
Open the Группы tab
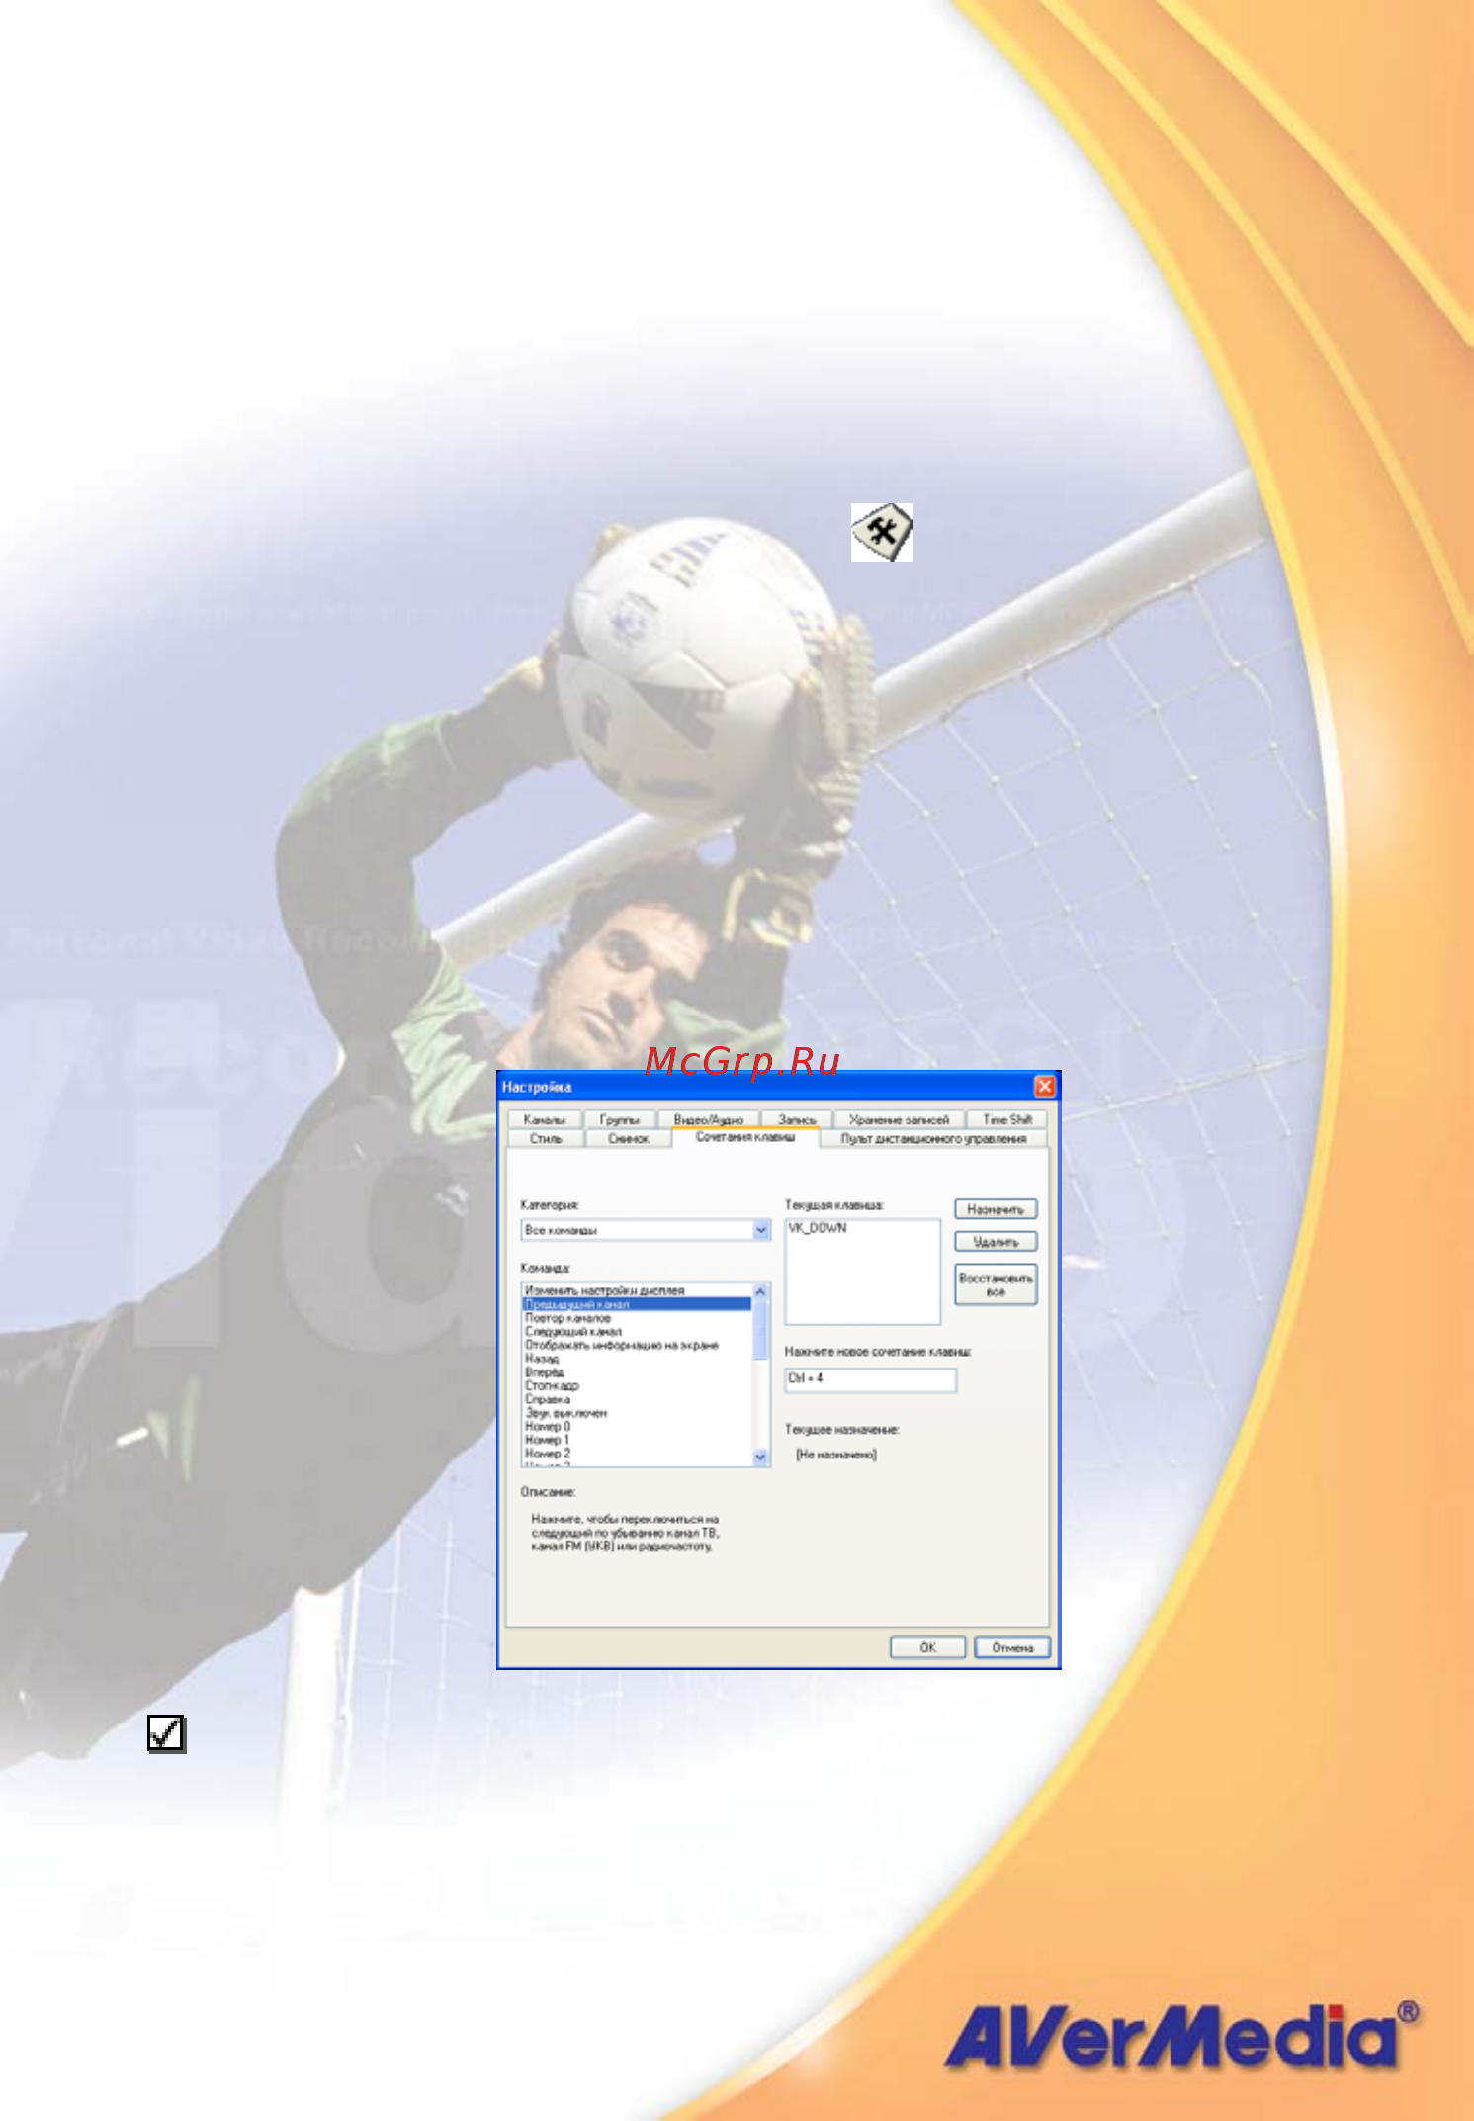tap(620, 1119)
